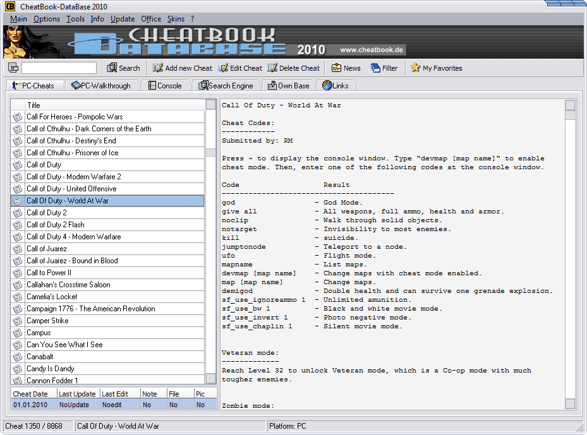Click icon beside Can You See What I See

[17, 345]
